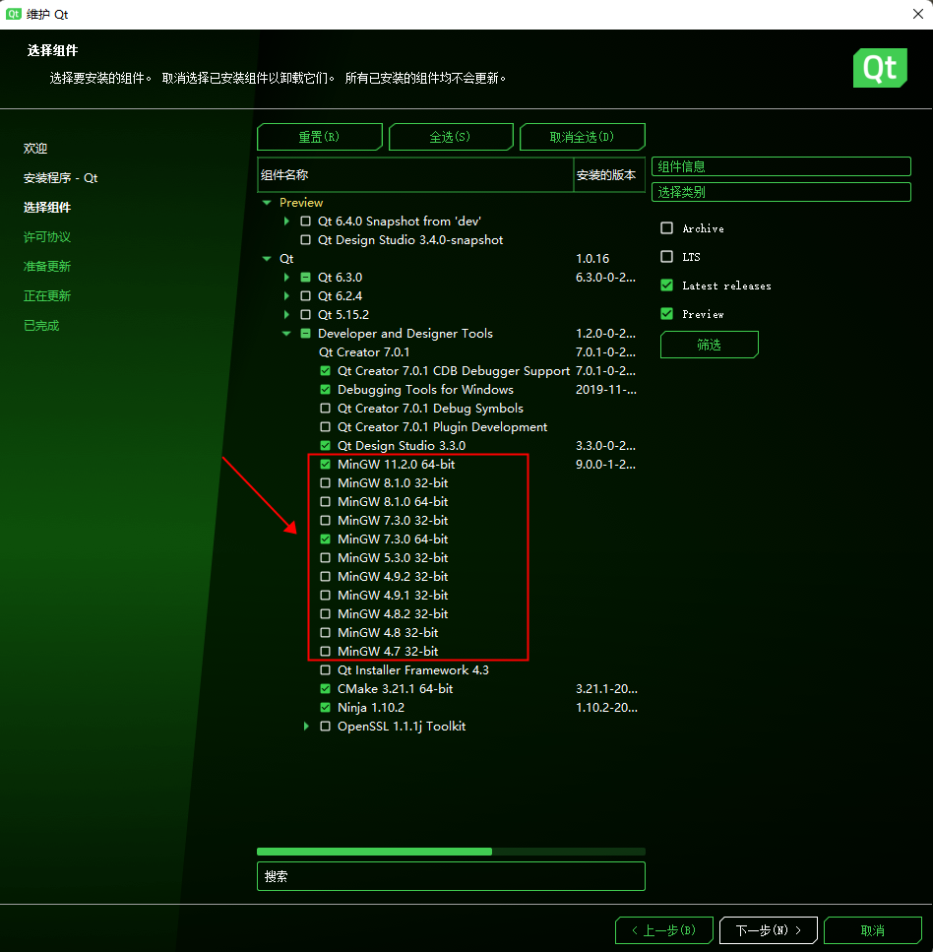This screenshot has width=933, height=952.
Task: Check MinGW 4.9.1 32-bit
Action: click(326, 596)
